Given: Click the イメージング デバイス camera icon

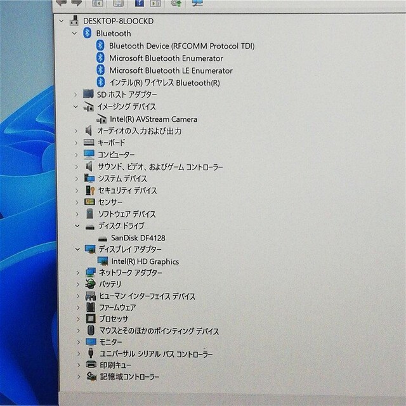Looking at the screenshot, I should tap(89, 107).
